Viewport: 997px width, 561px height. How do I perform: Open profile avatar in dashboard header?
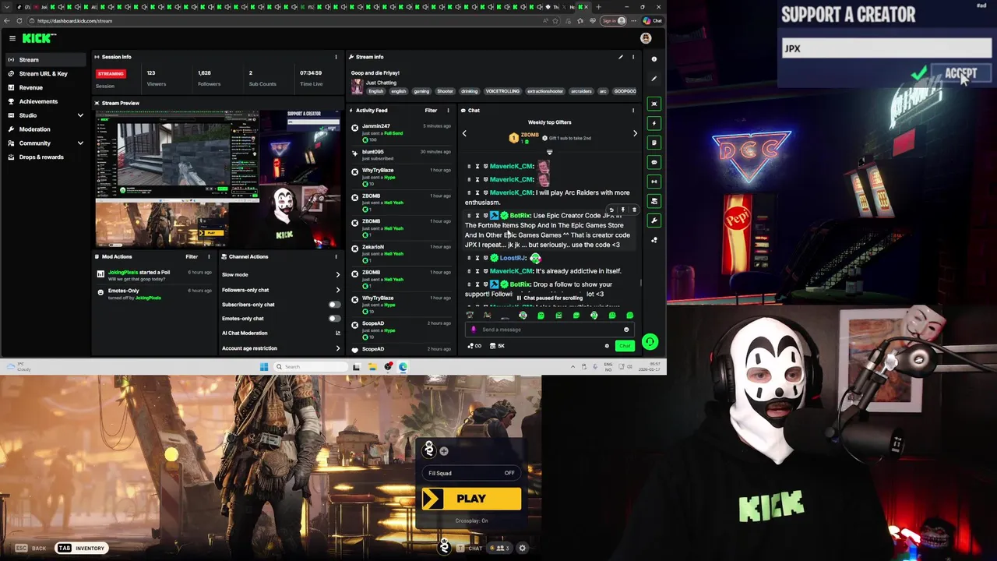(x=646, y=38)
